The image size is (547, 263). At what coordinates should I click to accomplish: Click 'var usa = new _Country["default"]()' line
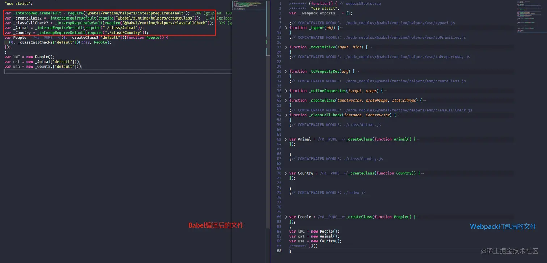(x=44, y=67)
